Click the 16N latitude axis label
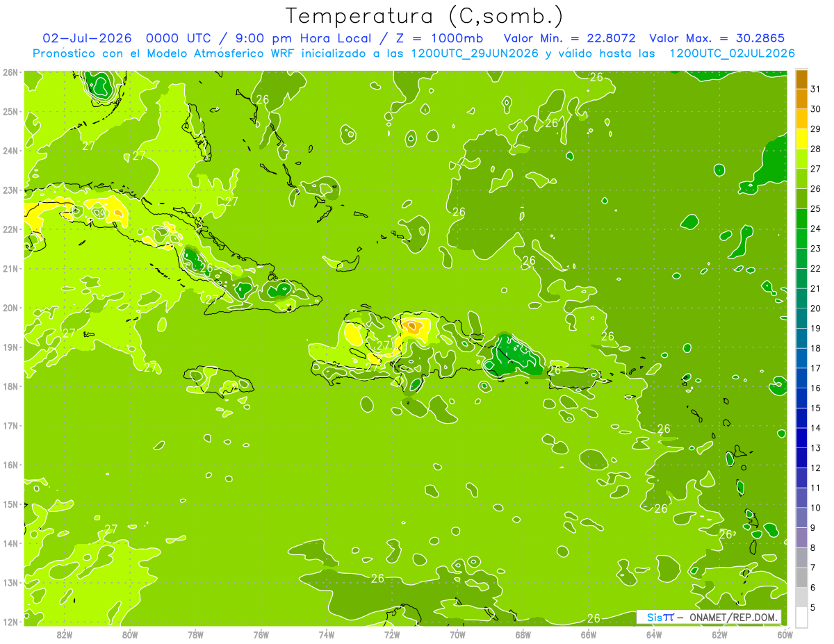 (10, 465)
